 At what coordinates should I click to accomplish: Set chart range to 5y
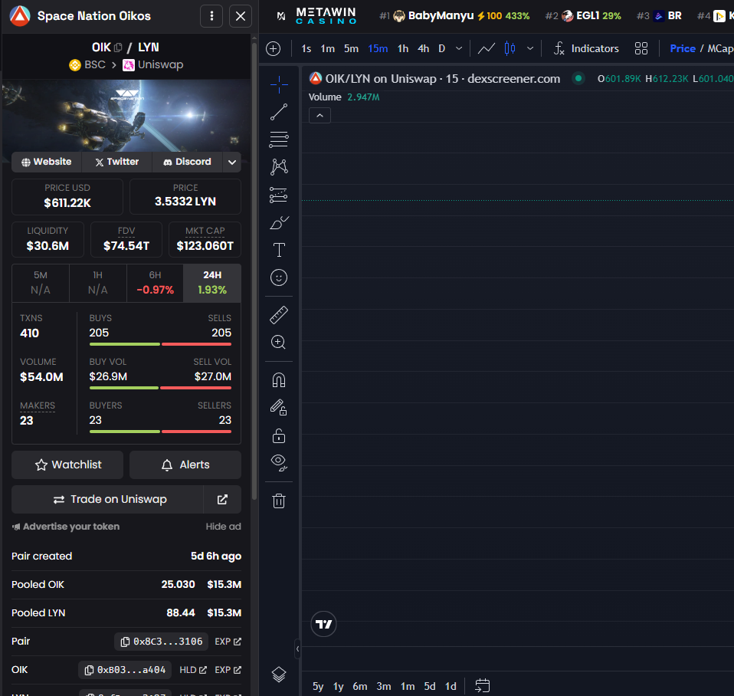pos(318,686)
